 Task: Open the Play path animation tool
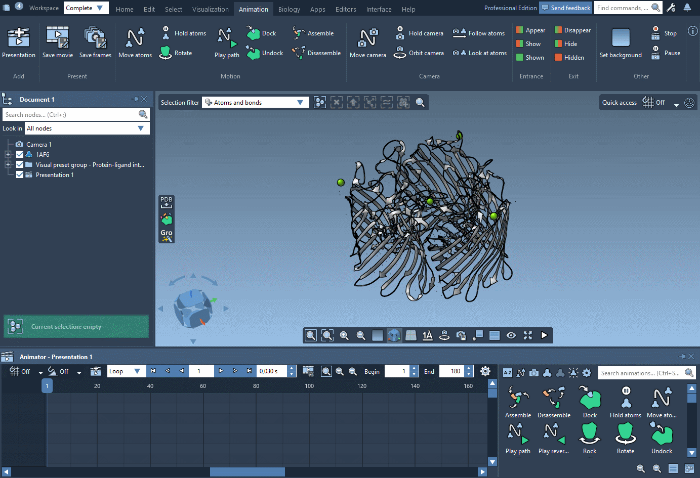pyautogui.click(x=226, y=42)
